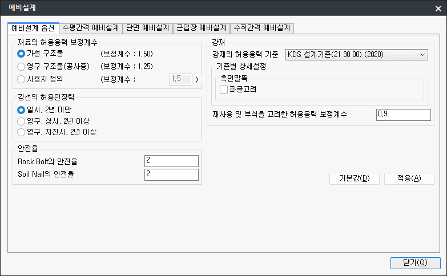Screen dimensions: 447x276
Task: Select the 가설 구조물 radio button
Action: click(x=22, y=54)
